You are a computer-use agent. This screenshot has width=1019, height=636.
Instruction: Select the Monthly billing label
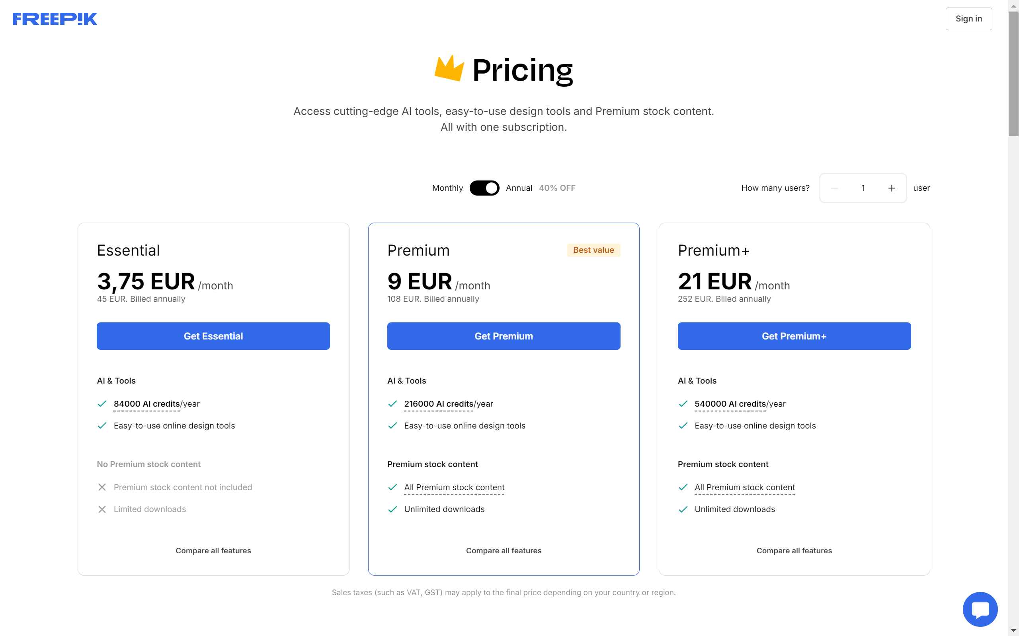pos(447,188)
